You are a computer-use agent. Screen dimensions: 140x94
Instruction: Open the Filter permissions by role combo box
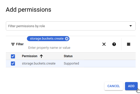click(71, 26)
